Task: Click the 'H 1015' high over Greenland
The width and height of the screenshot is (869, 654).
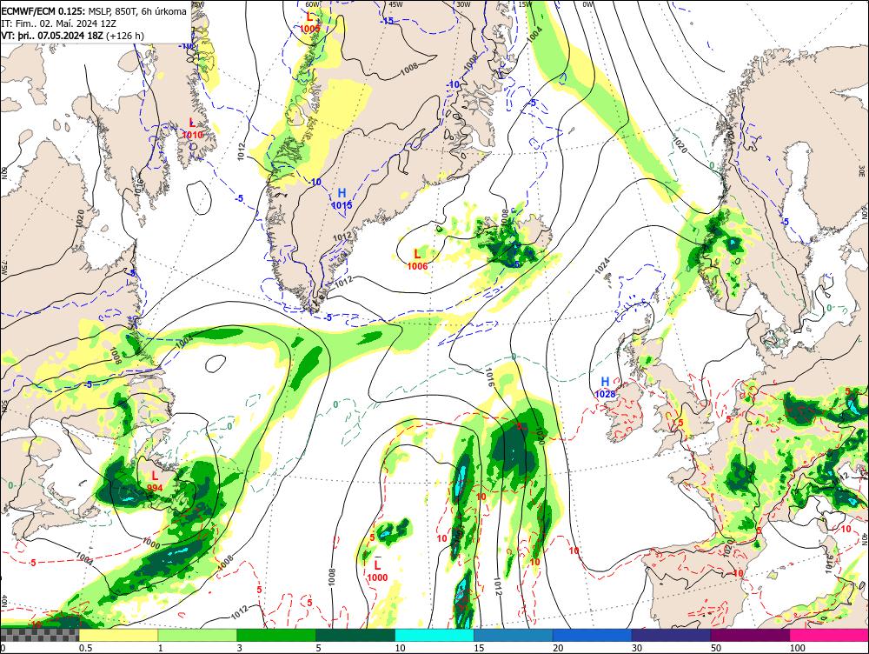Action: coord(342,198)
